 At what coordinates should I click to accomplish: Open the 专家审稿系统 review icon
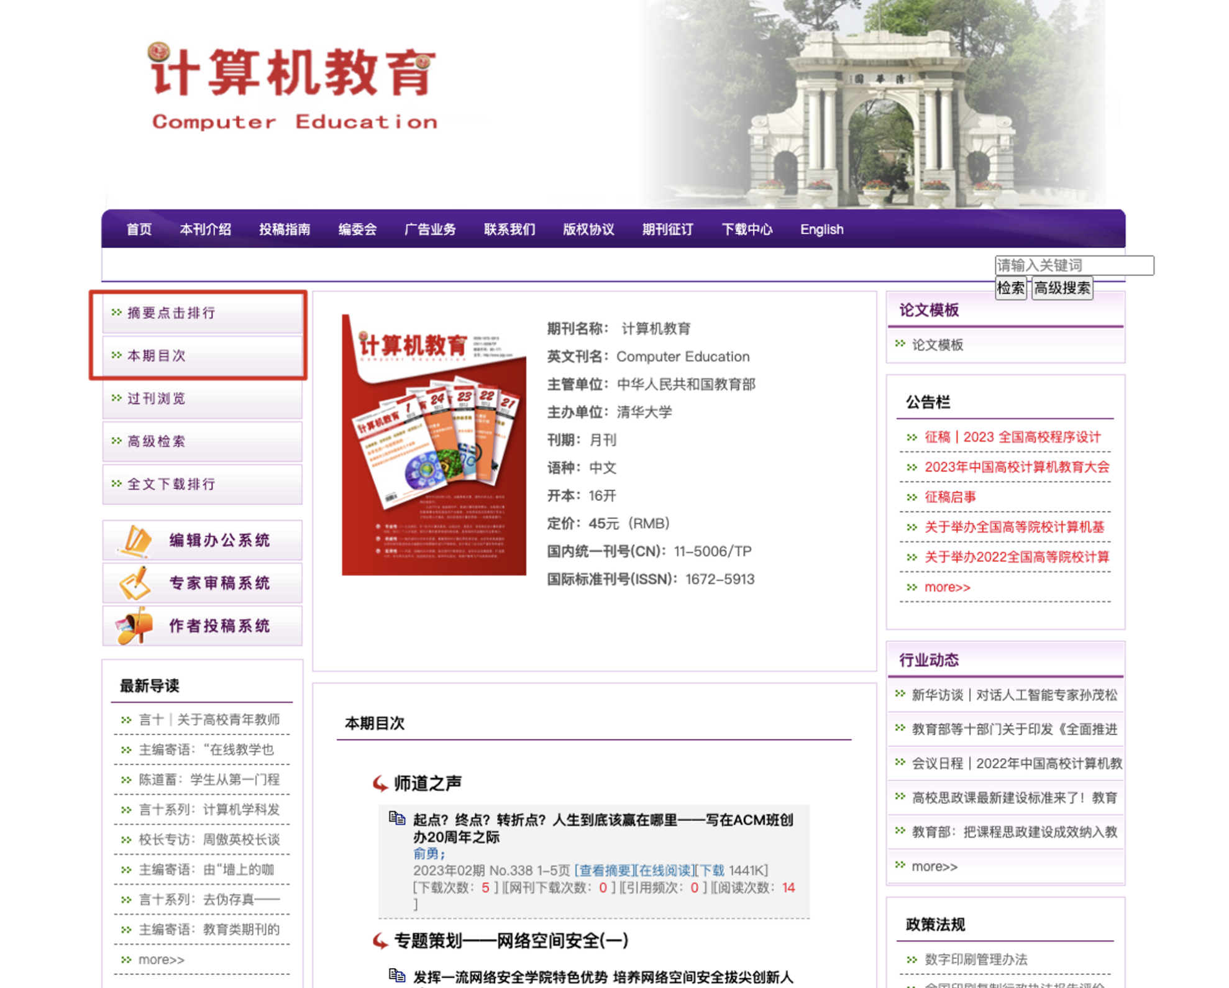click(x=135, y=583)
